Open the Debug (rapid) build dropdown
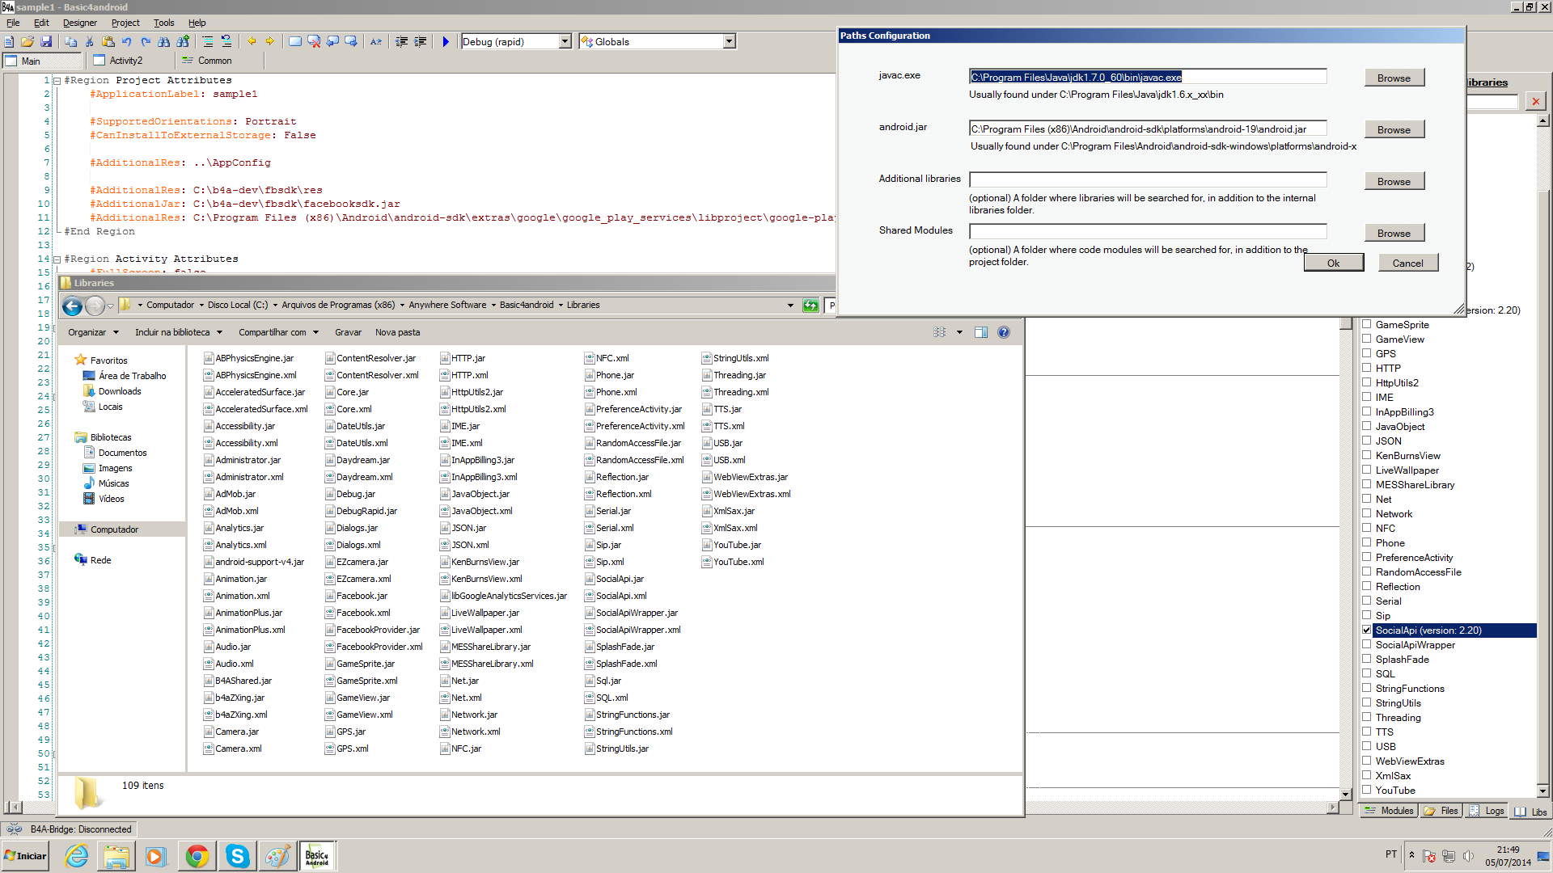The height and width of the screenshot is (873, 1553). 565,41
